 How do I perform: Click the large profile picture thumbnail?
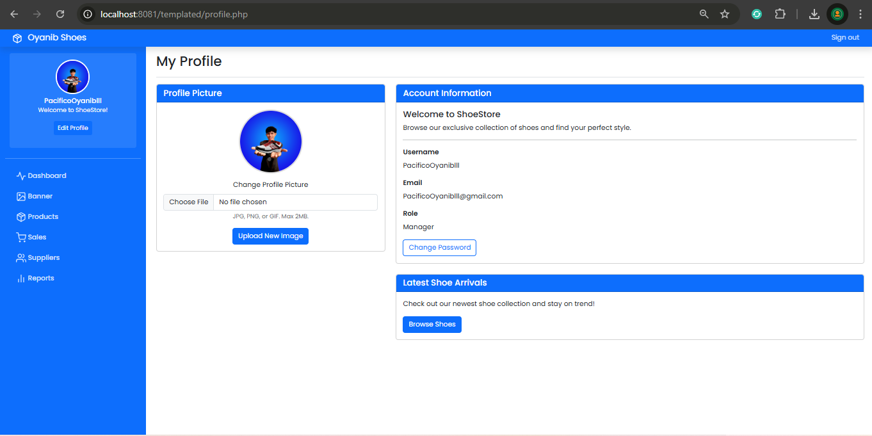(271, 141)
